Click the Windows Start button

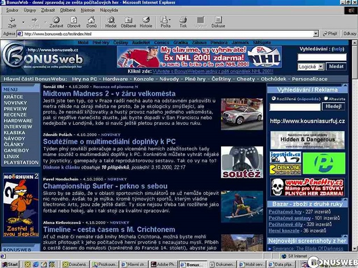(10, 265)
